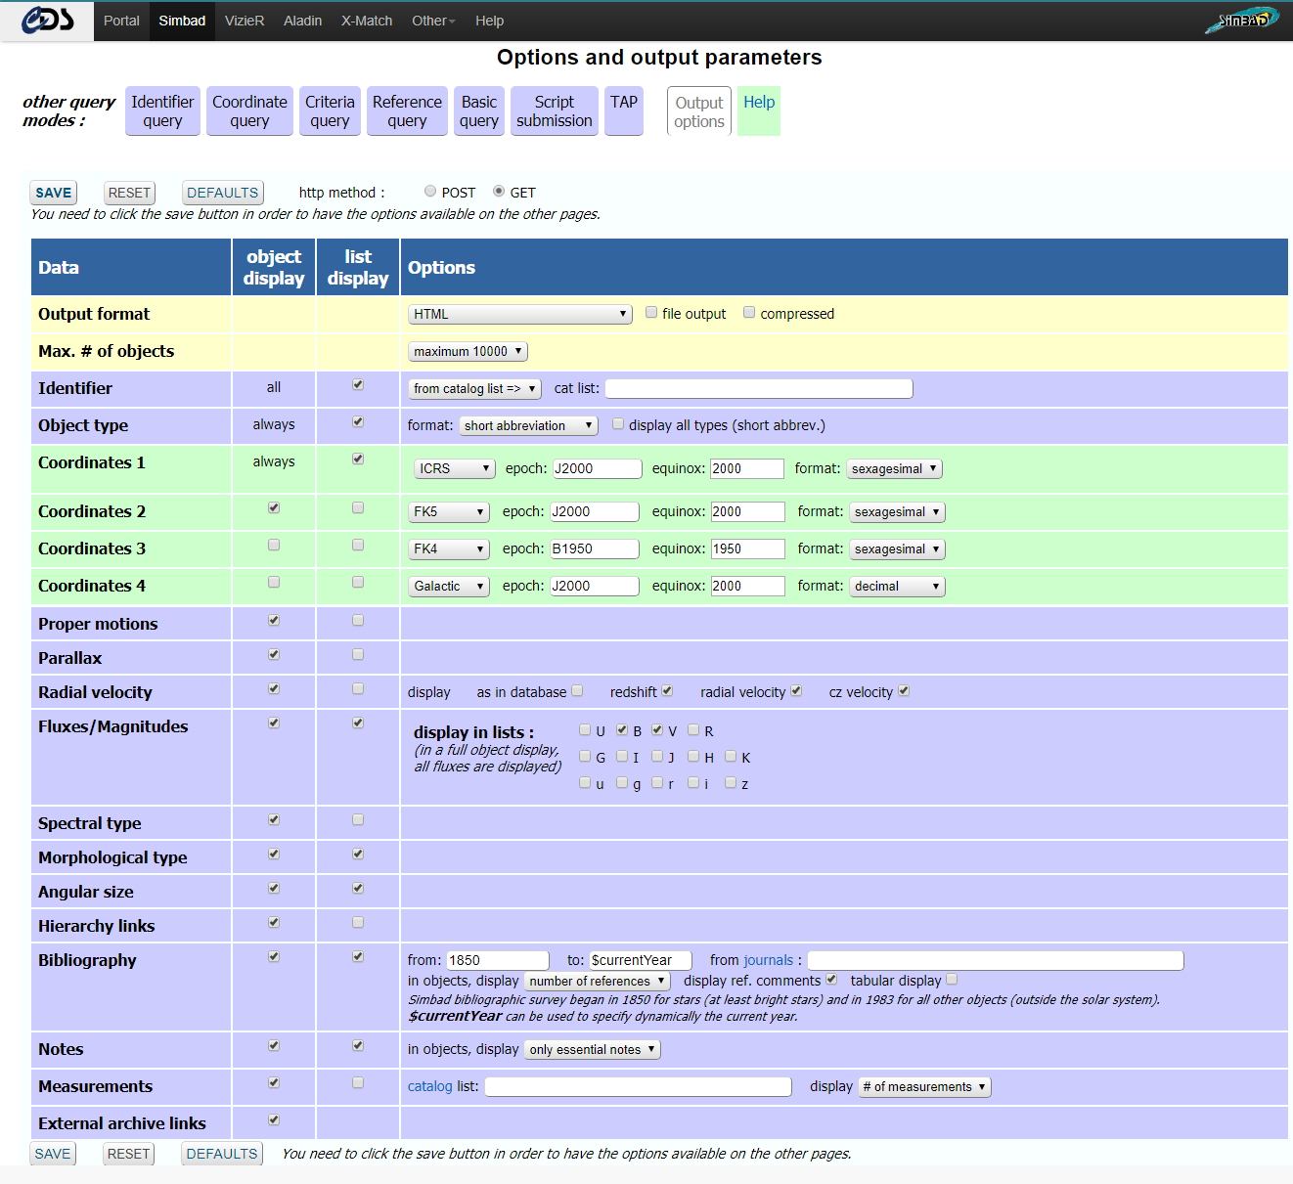
Task: Click the bottom SAVE button
Action: click(x=53, y=1154)
